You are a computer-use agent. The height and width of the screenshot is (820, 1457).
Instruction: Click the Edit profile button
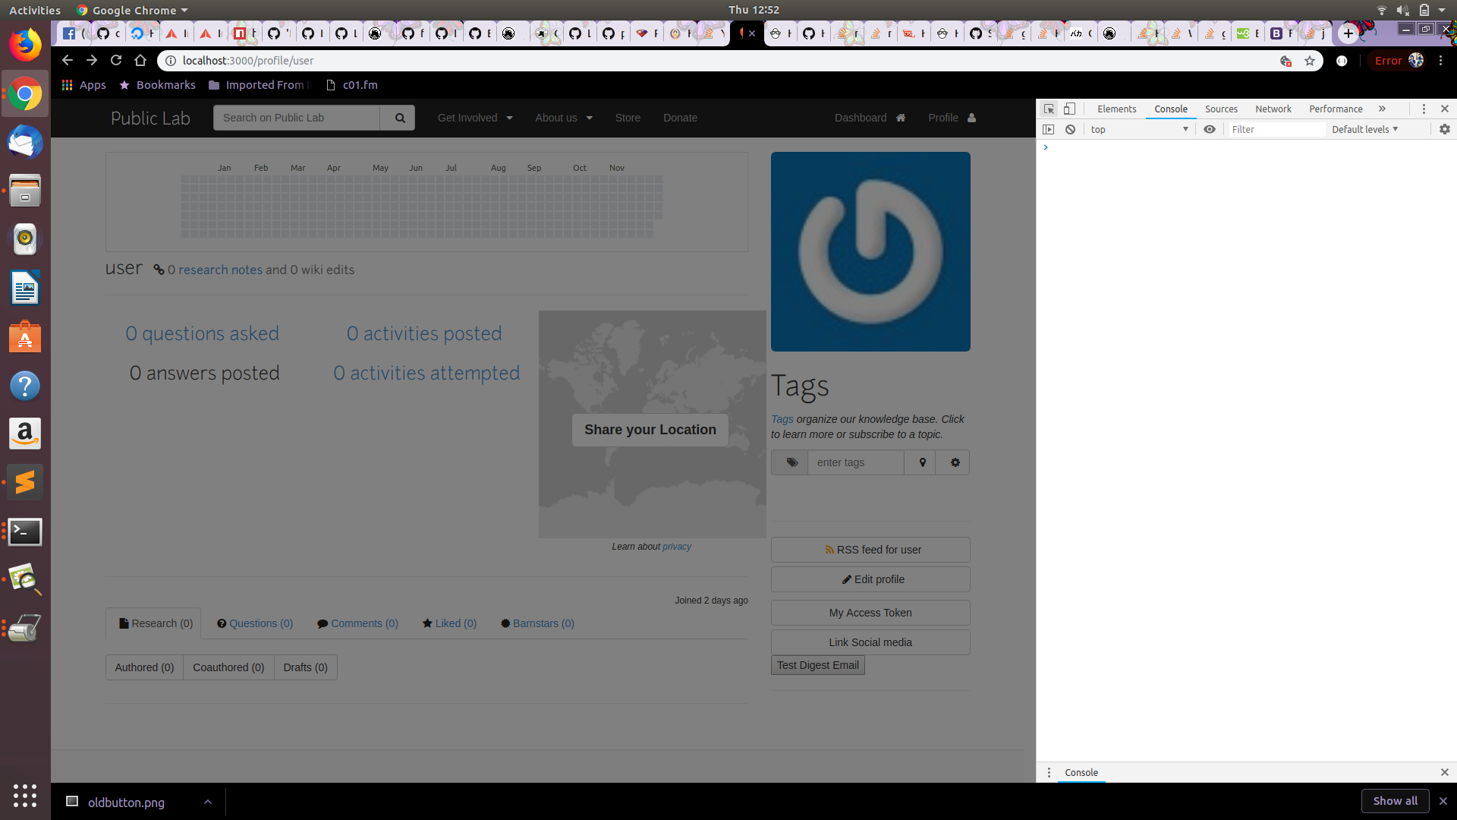point(870,579)
